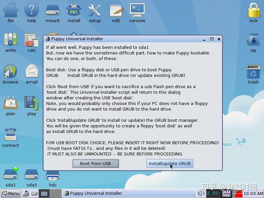Launch the browse web browser
This screenshot has width=264, height=198.
pyautogui.click(x=10, y=71)
